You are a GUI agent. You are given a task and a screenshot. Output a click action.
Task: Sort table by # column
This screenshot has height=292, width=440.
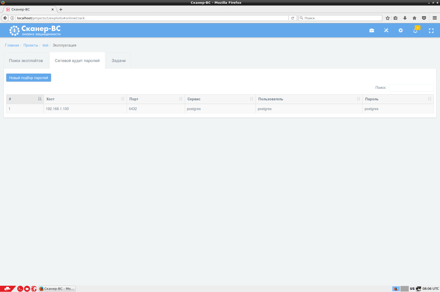click(x=25, y=99)
